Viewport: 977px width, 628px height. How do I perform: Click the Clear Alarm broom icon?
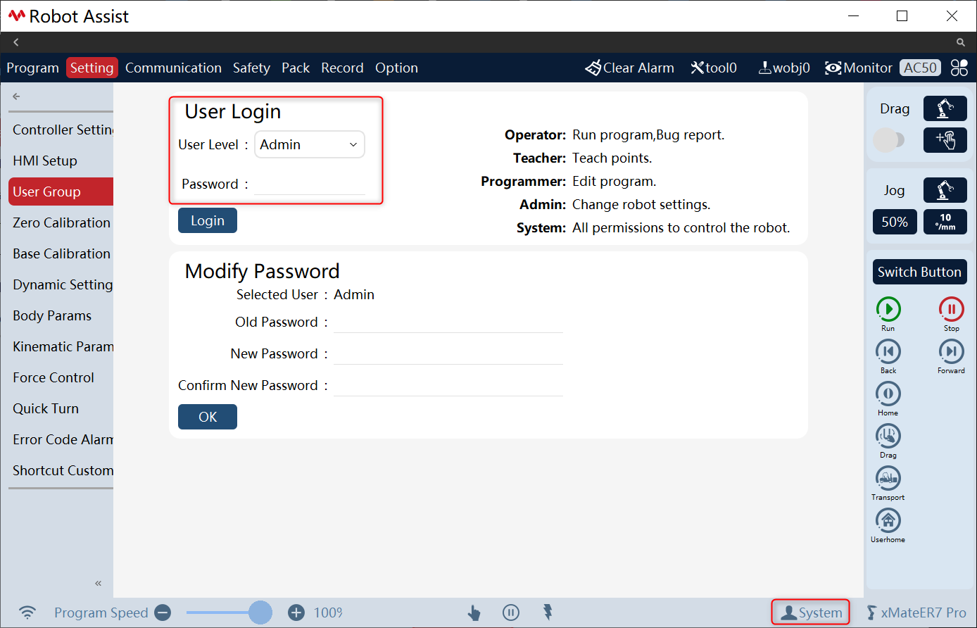[593, 68]
